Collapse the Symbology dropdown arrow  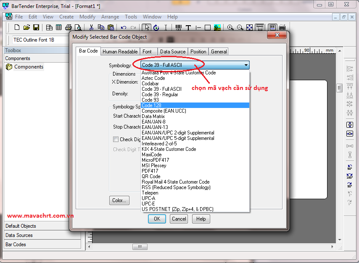[x=246, y=65]
